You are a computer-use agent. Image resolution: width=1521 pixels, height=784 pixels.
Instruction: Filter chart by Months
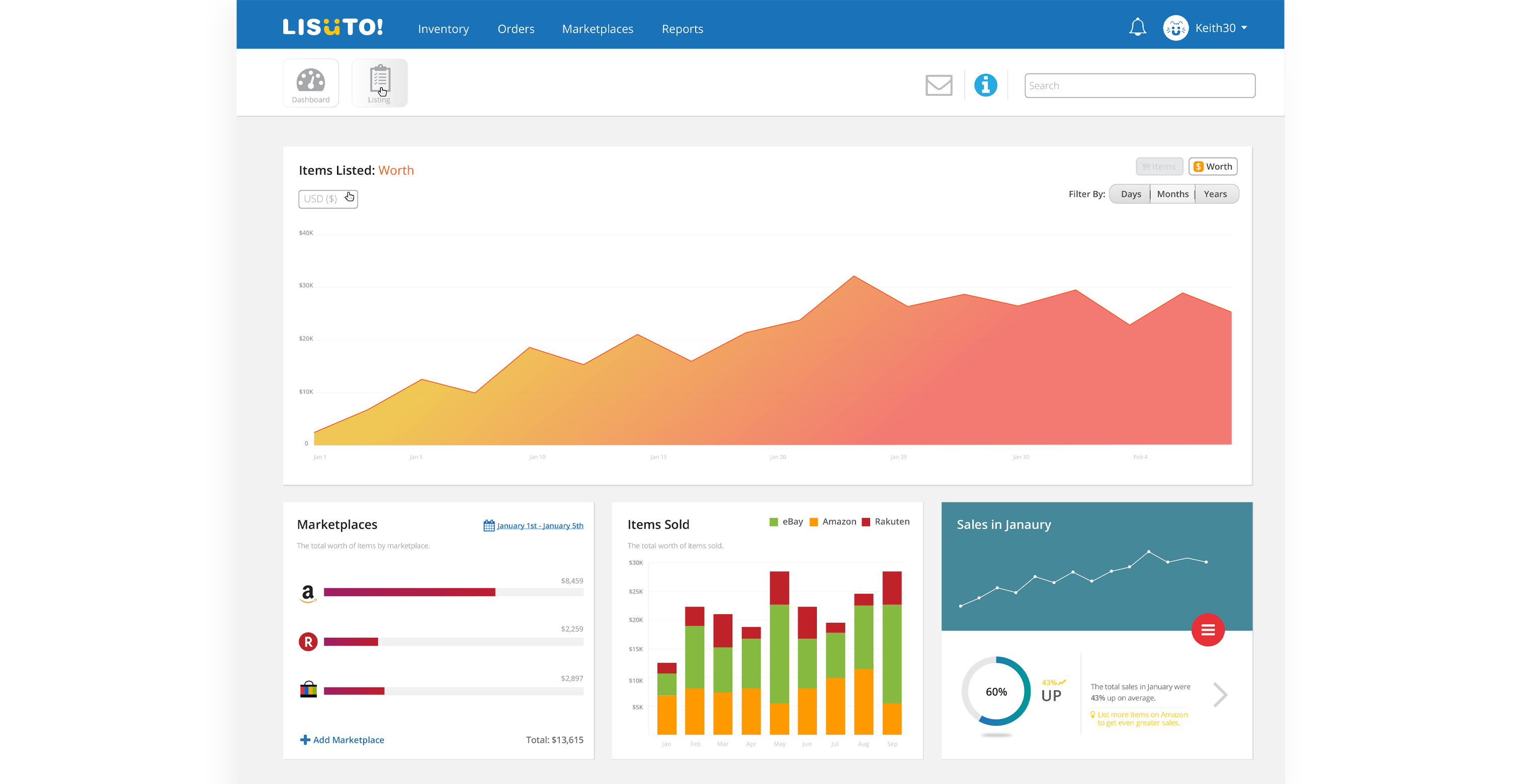tap(1172, 194)
